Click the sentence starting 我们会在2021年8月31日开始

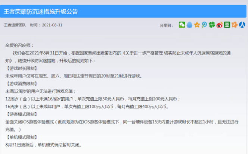tap(121, 53)
